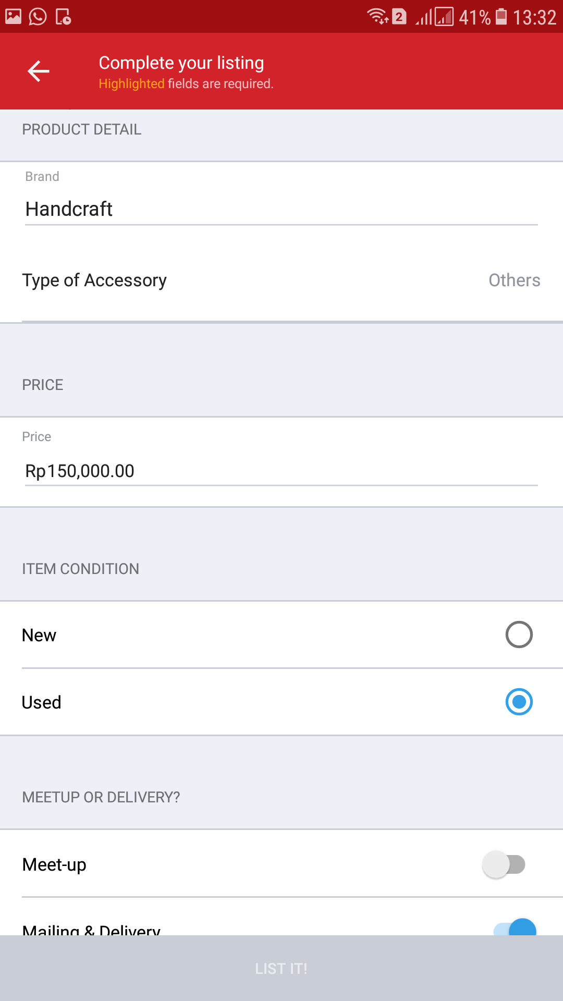Tap the mobile signal strength icon
This screenshot has height=1001, width=563.
(x=434, y=17)
